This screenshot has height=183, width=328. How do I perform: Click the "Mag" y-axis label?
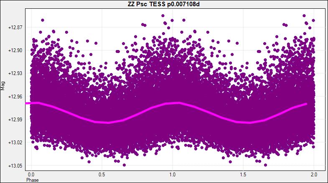3,86
